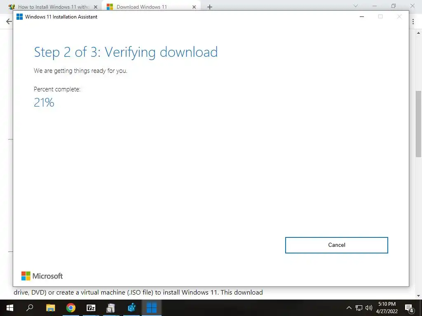The image size is (422, 316).
Task: Click the blue 3D box taskbar icon
Action: tap(131, 308)
